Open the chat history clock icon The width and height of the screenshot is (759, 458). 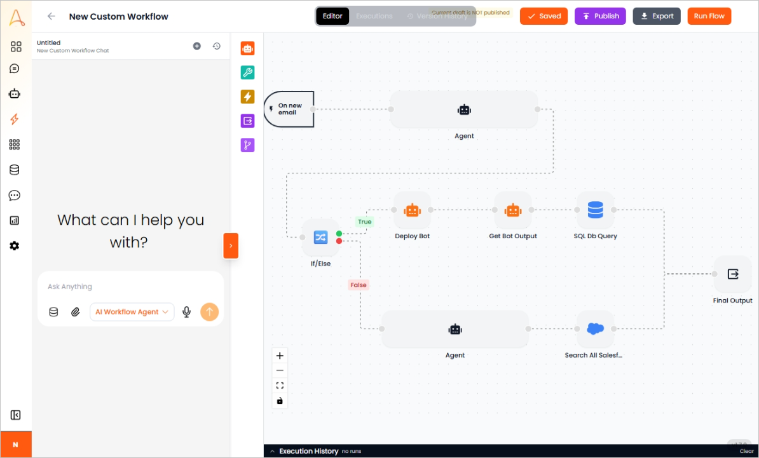pos(217,46)
